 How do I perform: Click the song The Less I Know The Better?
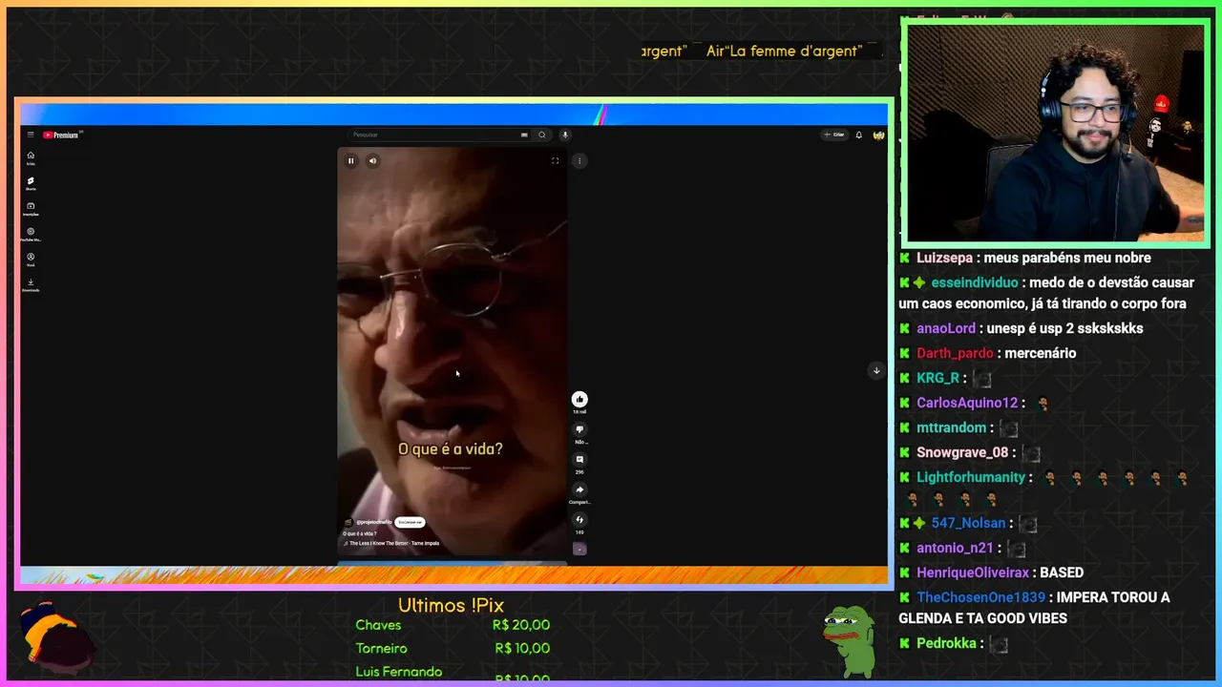point(394,544)
